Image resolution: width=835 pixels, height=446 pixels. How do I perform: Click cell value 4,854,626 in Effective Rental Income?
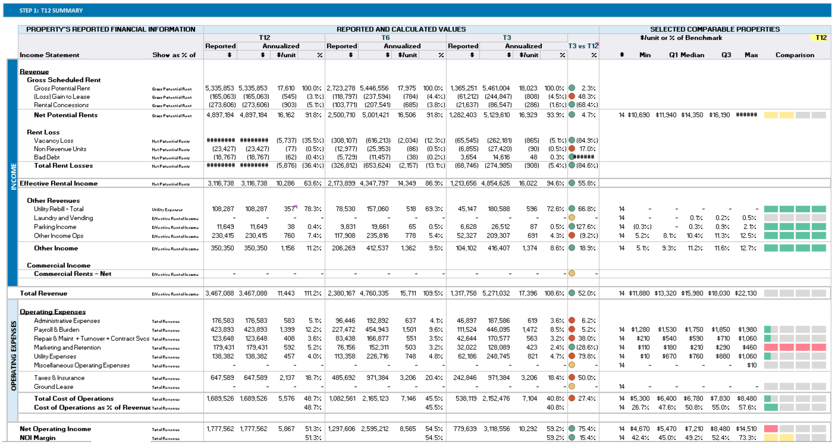(495, 183)
